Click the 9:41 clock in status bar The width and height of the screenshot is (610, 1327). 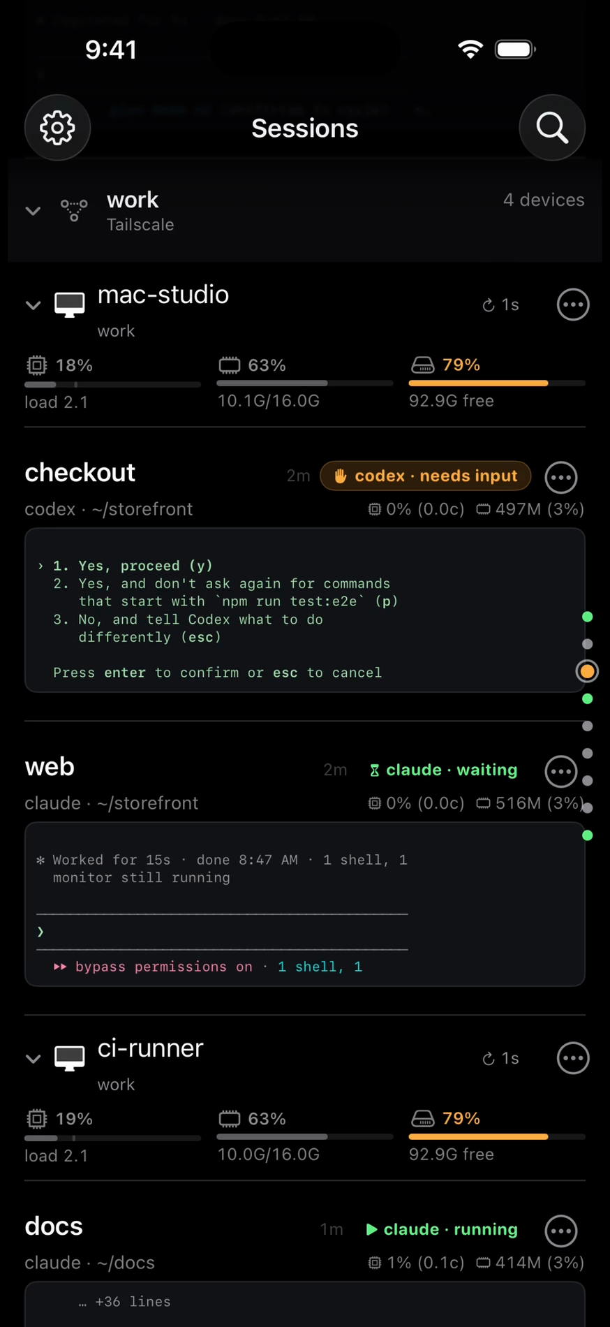click(x=111, y=50)
